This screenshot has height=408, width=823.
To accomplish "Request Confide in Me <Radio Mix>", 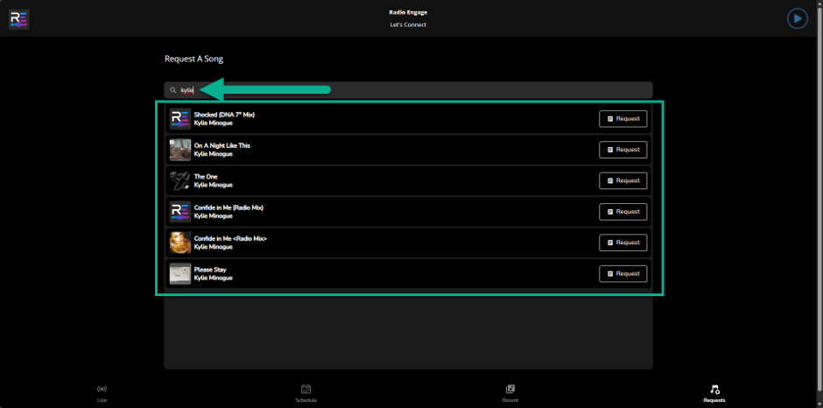I will [x=623, y=243].
